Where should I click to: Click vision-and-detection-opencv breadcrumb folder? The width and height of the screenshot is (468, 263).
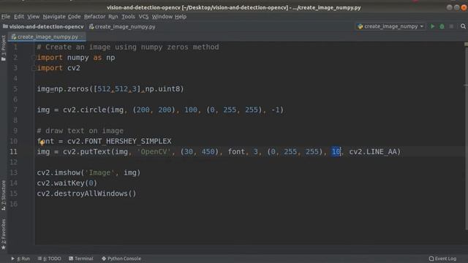[x=44, y=26]
